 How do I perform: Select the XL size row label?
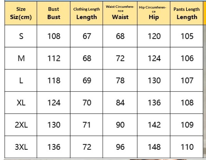pyautogui.click(x=21, y=102)
